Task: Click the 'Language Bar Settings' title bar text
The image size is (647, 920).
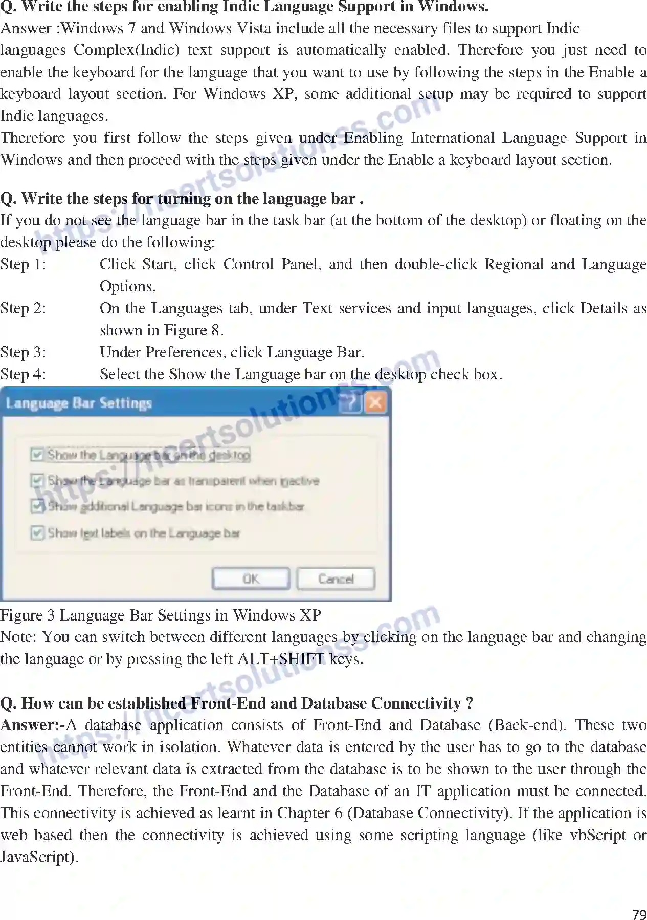Action: point(79,403)
